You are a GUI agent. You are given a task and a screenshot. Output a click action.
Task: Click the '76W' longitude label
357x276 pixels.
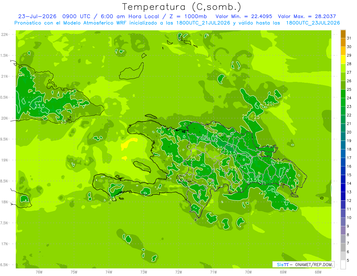(39, 272)
